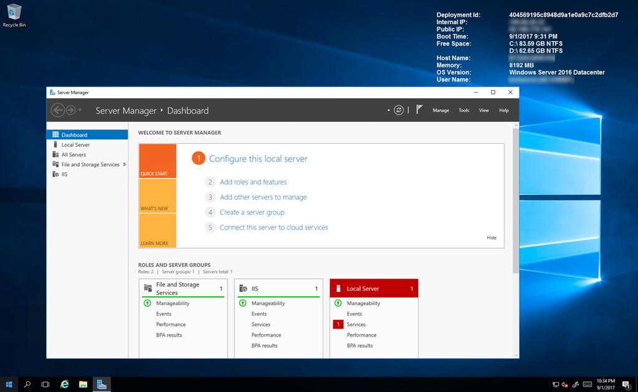Open File Explorer from the taskbar

83,385
